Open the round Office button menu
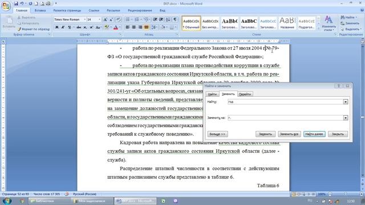 [x=6, y=6]
